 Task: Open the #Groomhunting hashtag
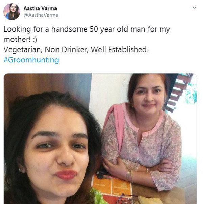(x=31, y=60)
